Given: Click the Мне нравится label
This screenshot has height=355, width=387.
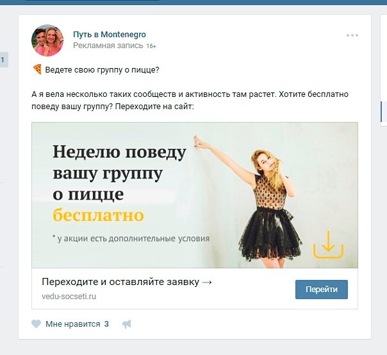Looking at the screenshot, I should pyautogui.click(x=73, y=324).
